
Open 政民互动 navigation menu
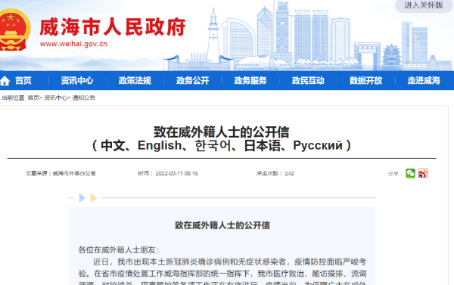pos(308,80)
